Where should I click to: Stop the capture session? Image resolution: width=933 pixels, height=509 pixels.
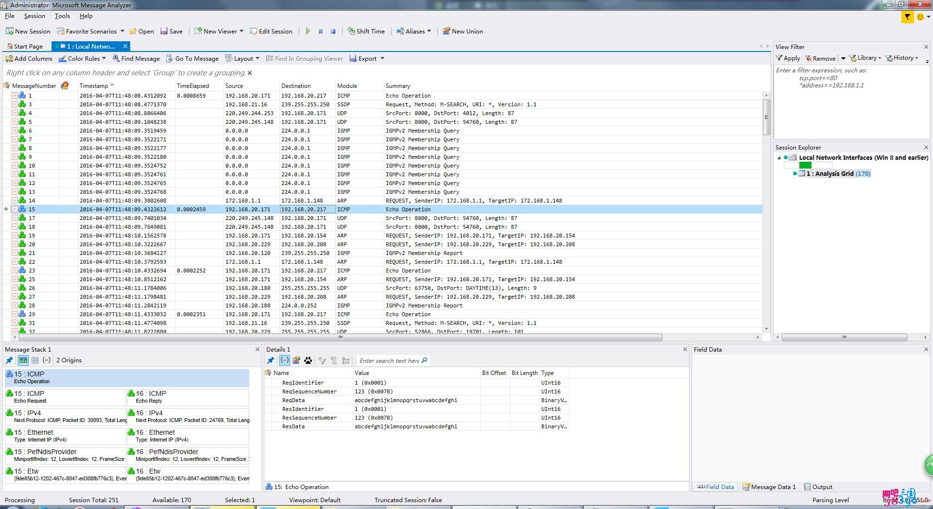click(333, 31)
